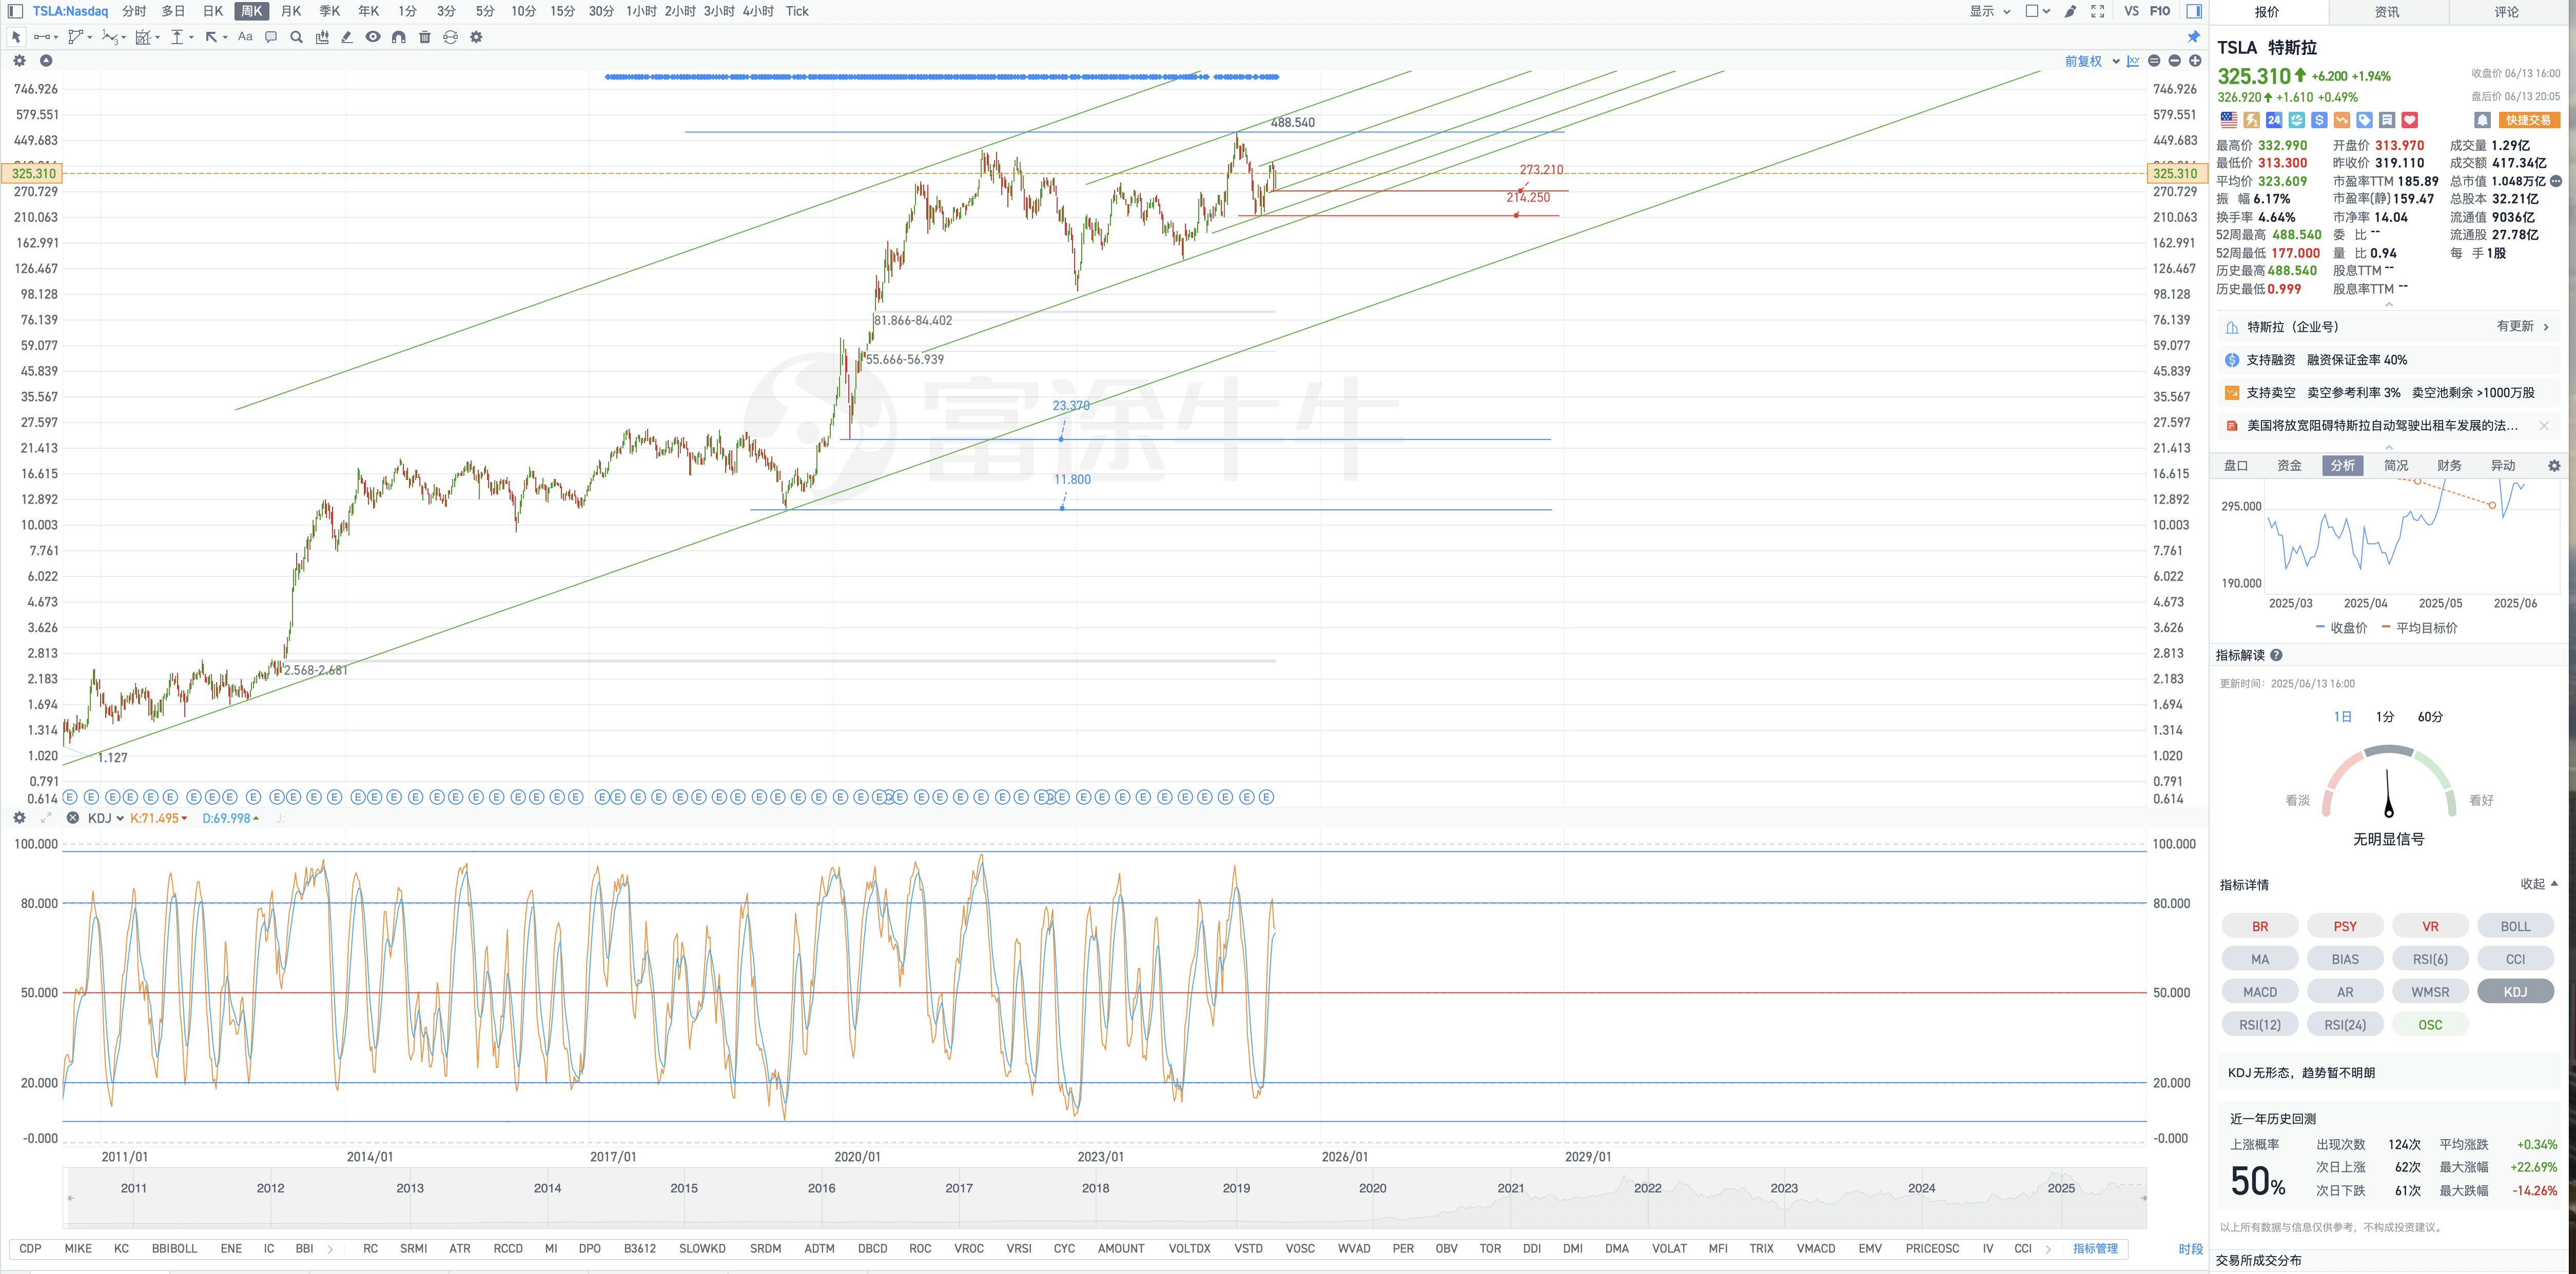Expand the arrow marker tools dropdown
Image resolution: width=2576 pixels, height=1274 pixels.
coord(225,37)
